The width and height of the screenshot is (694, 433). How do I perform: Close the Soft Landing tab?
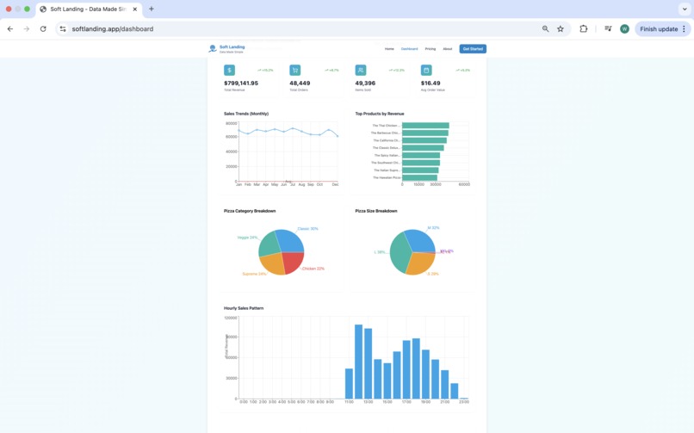coord(135,9)
